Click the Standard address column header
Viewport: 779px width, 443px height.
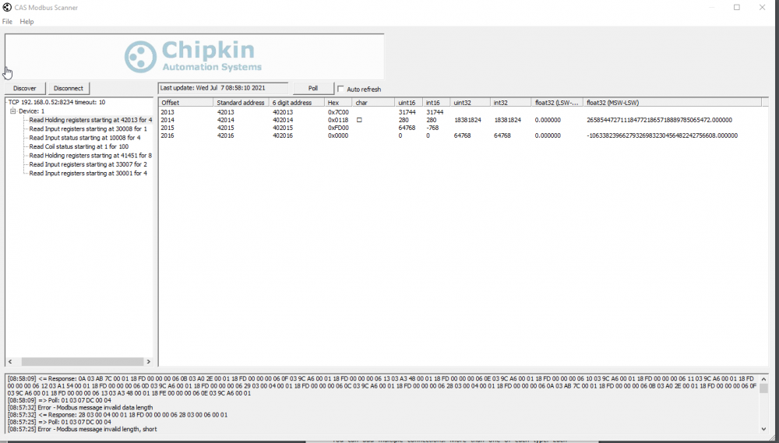pyautogui.click(x=241, y=103)
